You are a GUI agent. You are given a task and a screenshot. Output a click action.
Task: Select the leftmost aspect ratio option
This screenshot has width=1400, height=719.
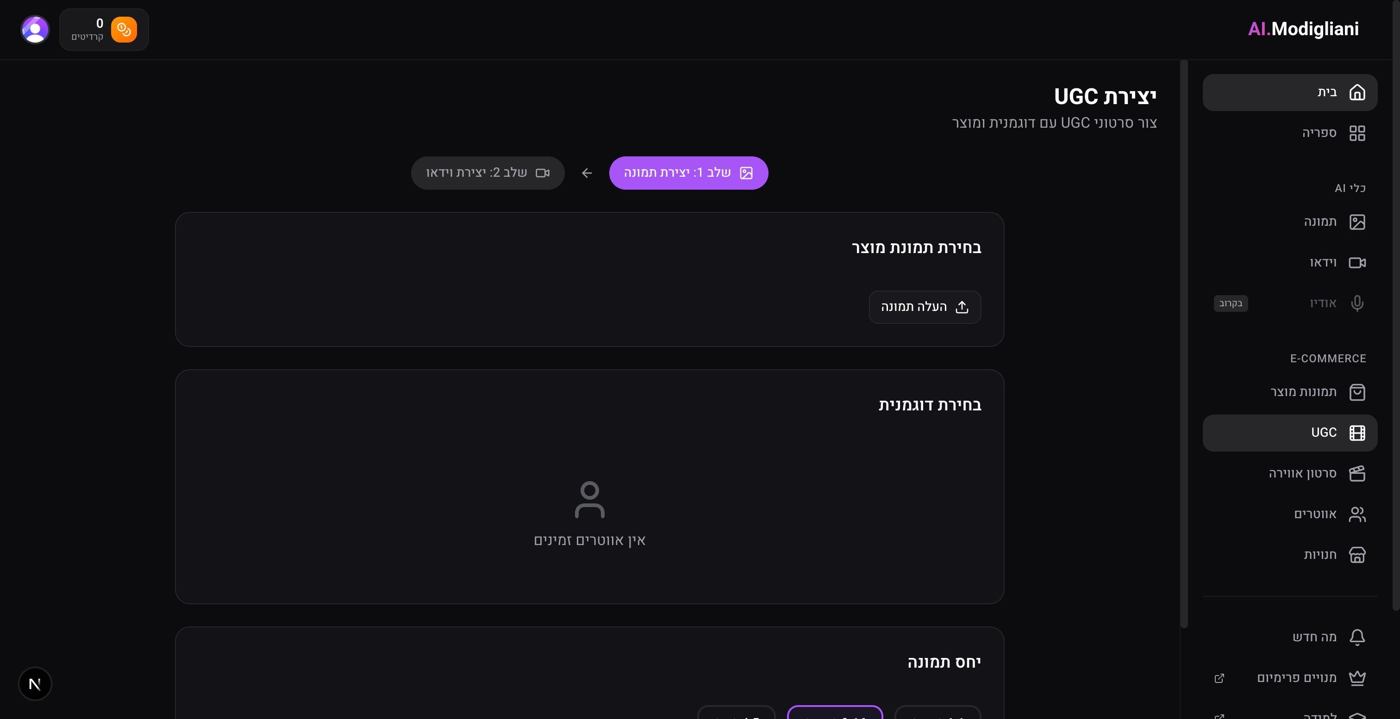point(736,713)
